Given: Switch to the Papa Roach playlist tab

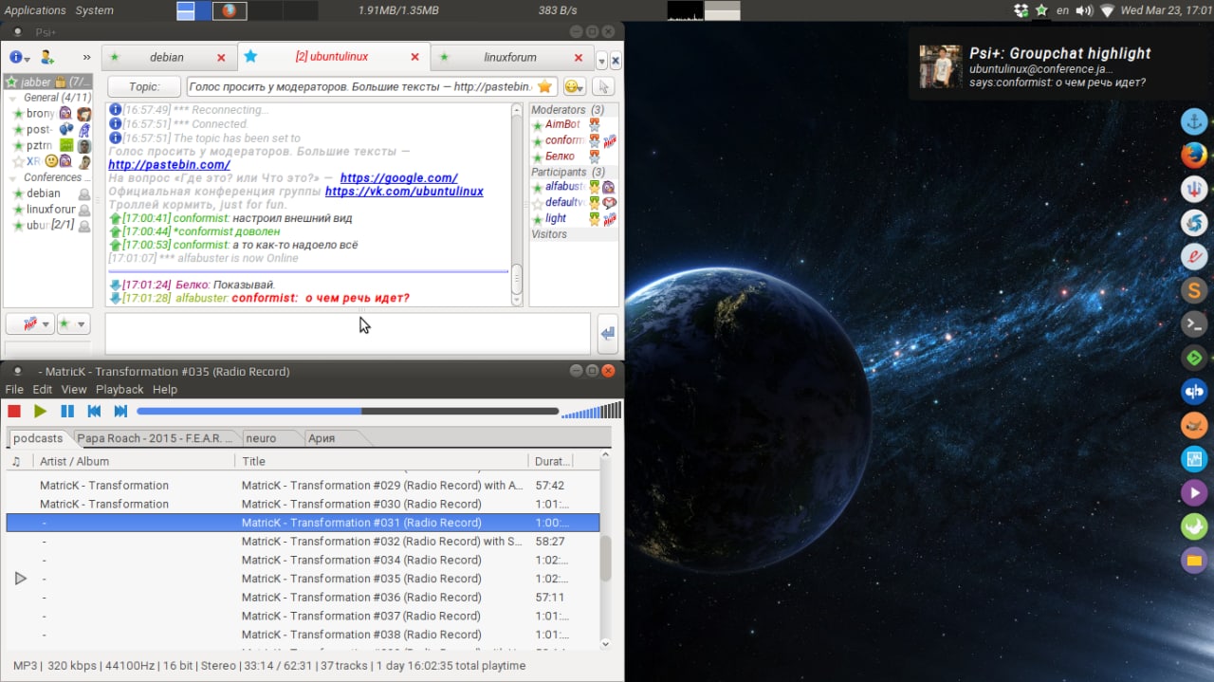Looking at the screenshot, I should click(x=155, y=438).
